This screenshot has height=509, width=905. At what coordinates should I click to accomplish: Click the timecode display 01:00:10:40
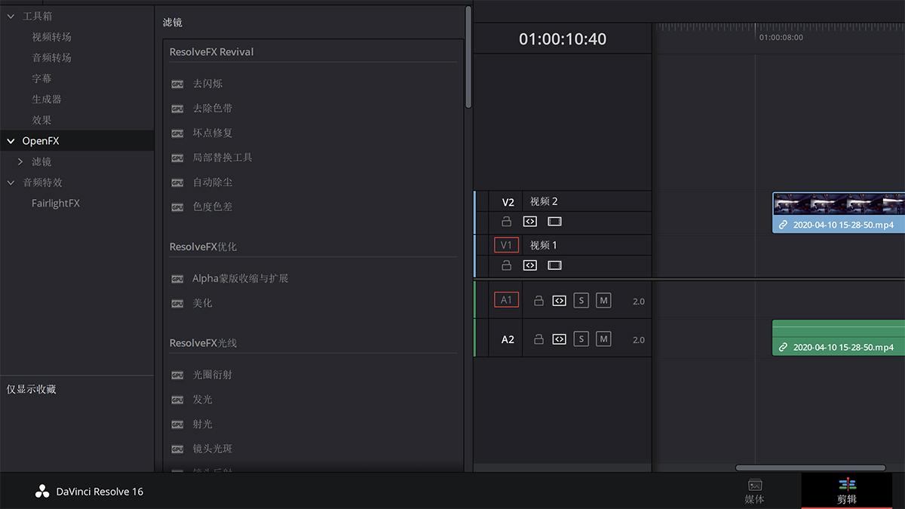coord(562,38)
